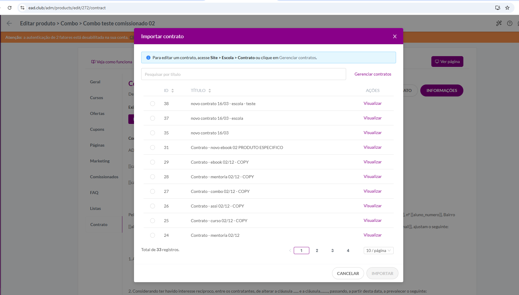The height and width of the screenshot is (295, 519).
Task: Click the browser reload icon
Action: (x=10, y=8)
